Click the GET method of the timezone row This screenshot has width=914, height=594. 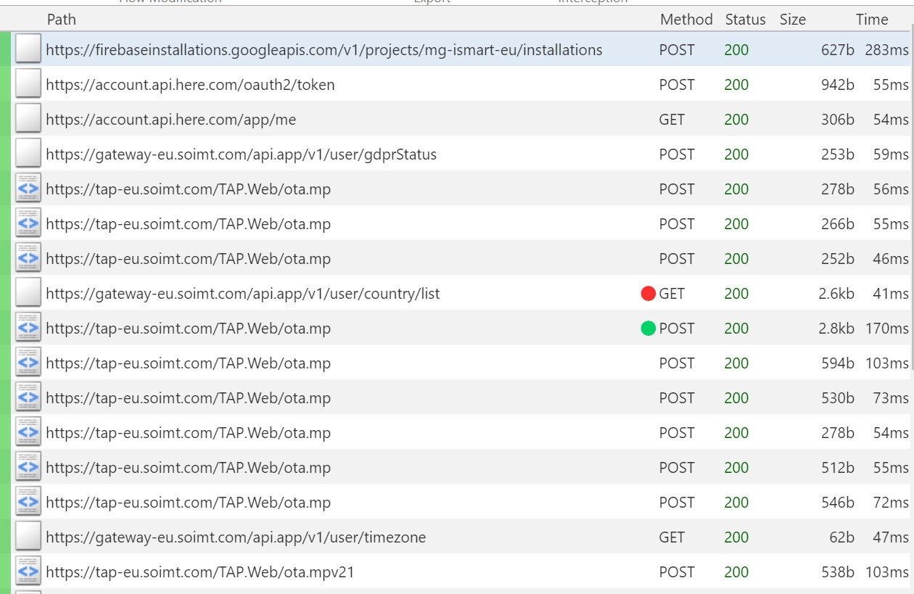(672, 537)
